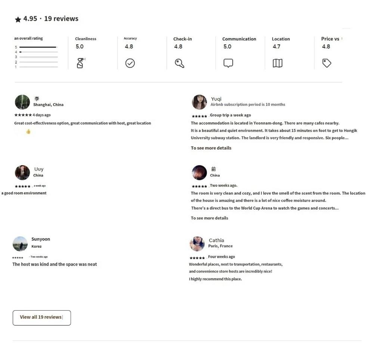Expand Yuqi's review via To see more details

pyautogui.click(x=211, y=148)
